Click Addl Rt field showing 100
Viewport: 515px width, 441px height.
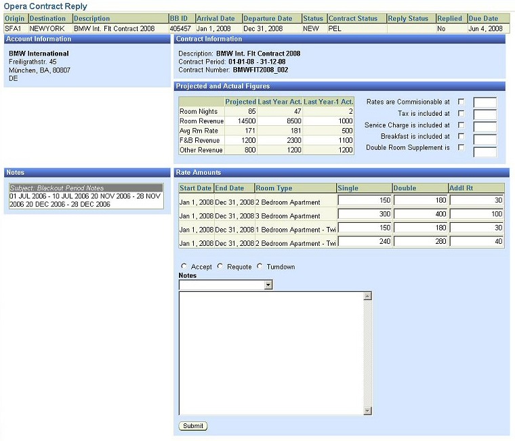click(476, 214)
